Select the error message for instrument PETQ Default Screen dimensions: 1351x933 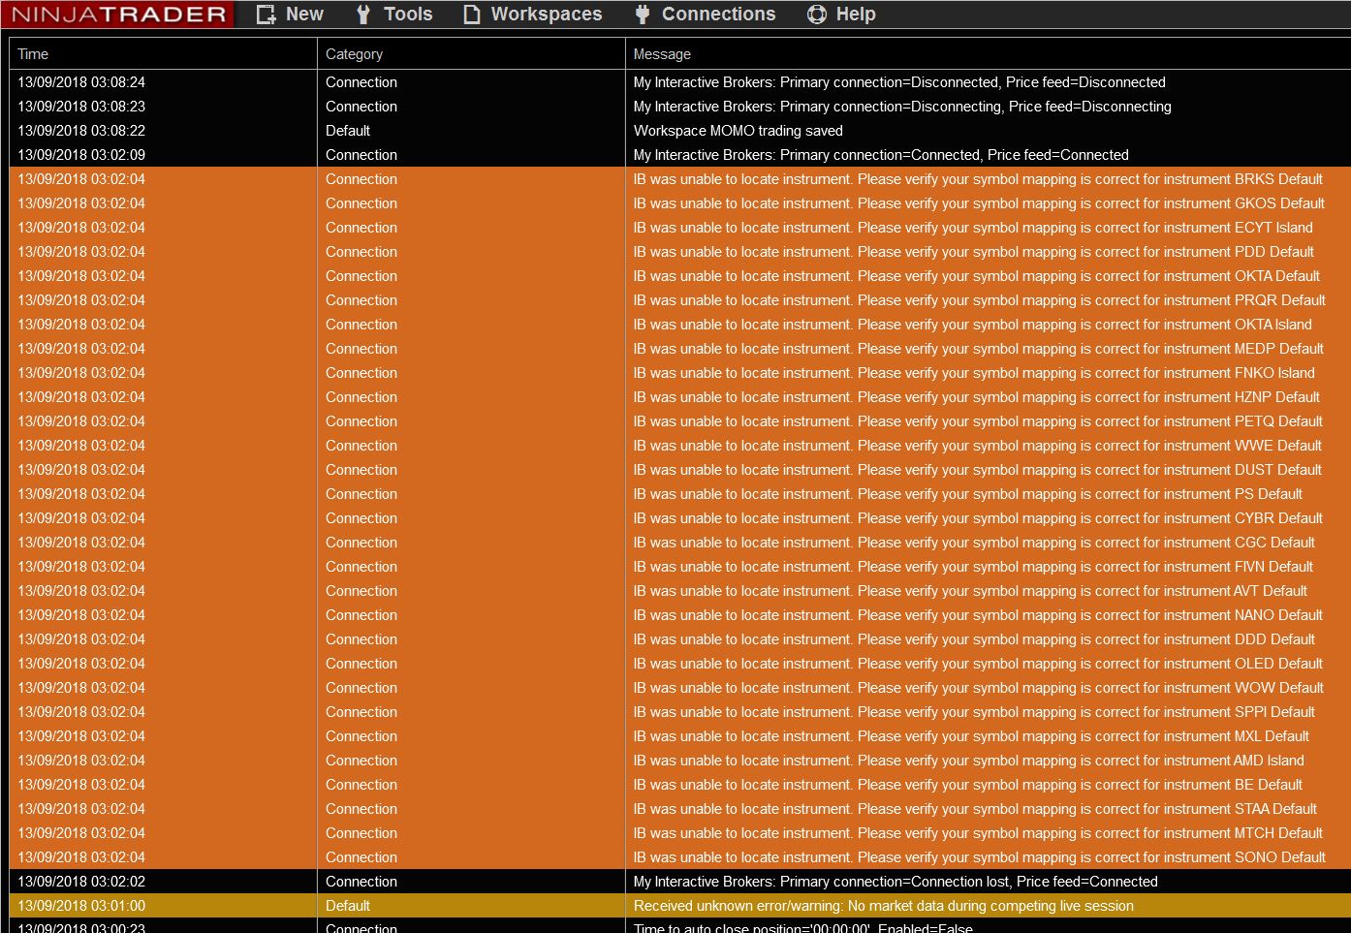click(978, 421)
